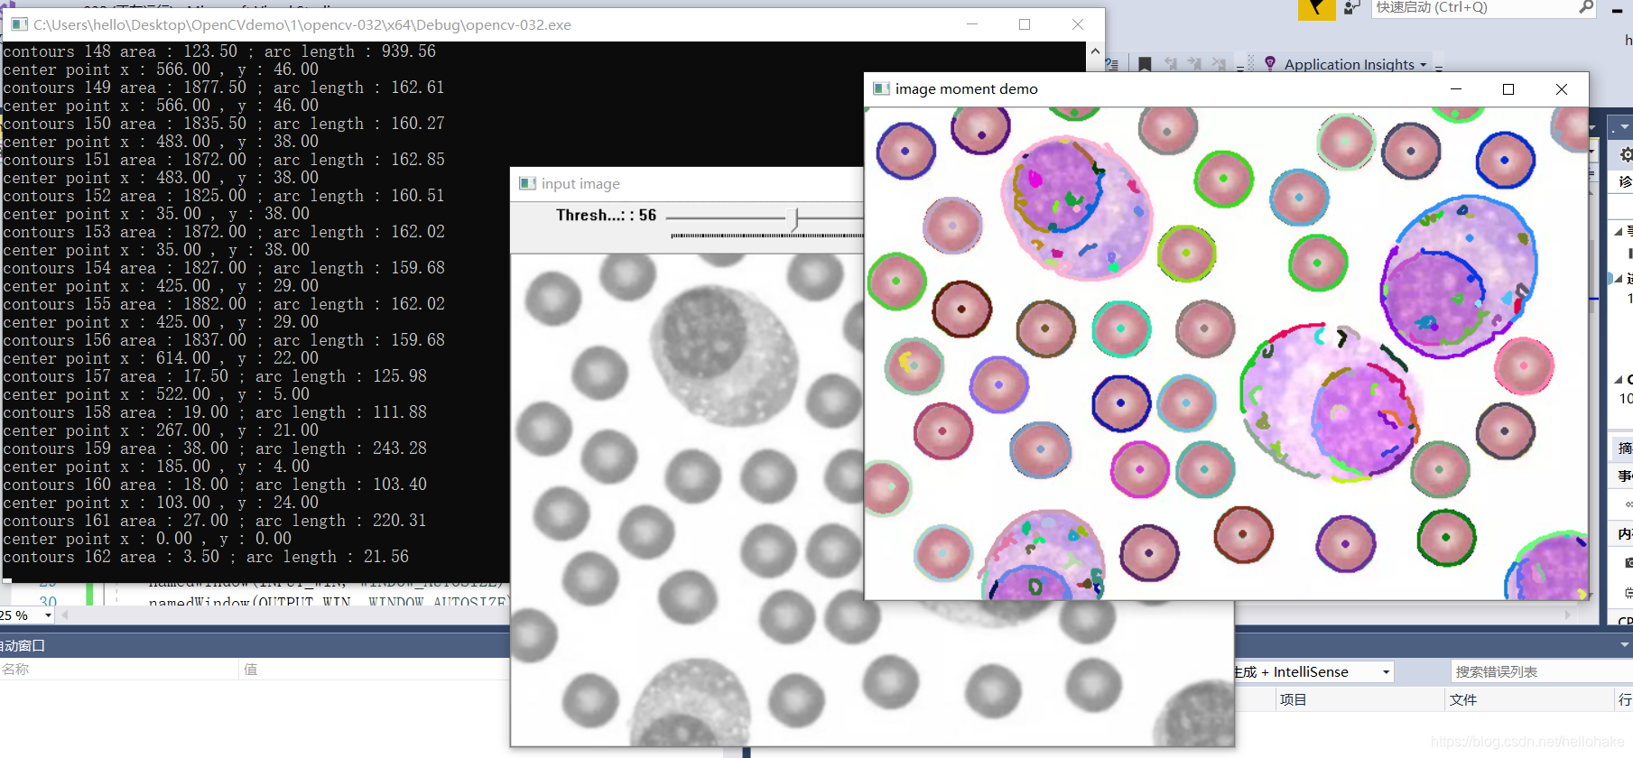Click console line 'contours 162 area'
The height and width of the screenshot is (758, 1633).
[206, 557]
